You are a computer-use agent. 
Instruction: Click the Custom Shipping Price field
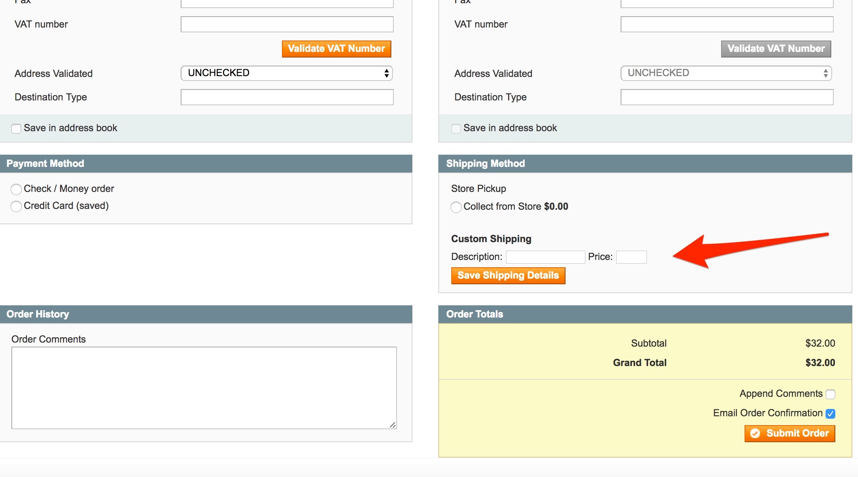click(631, 257)
